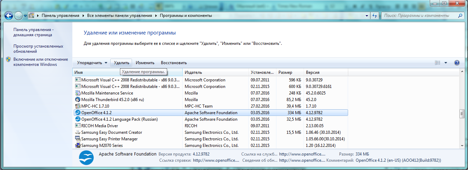Click the Изменить button

tap(145, 63)
